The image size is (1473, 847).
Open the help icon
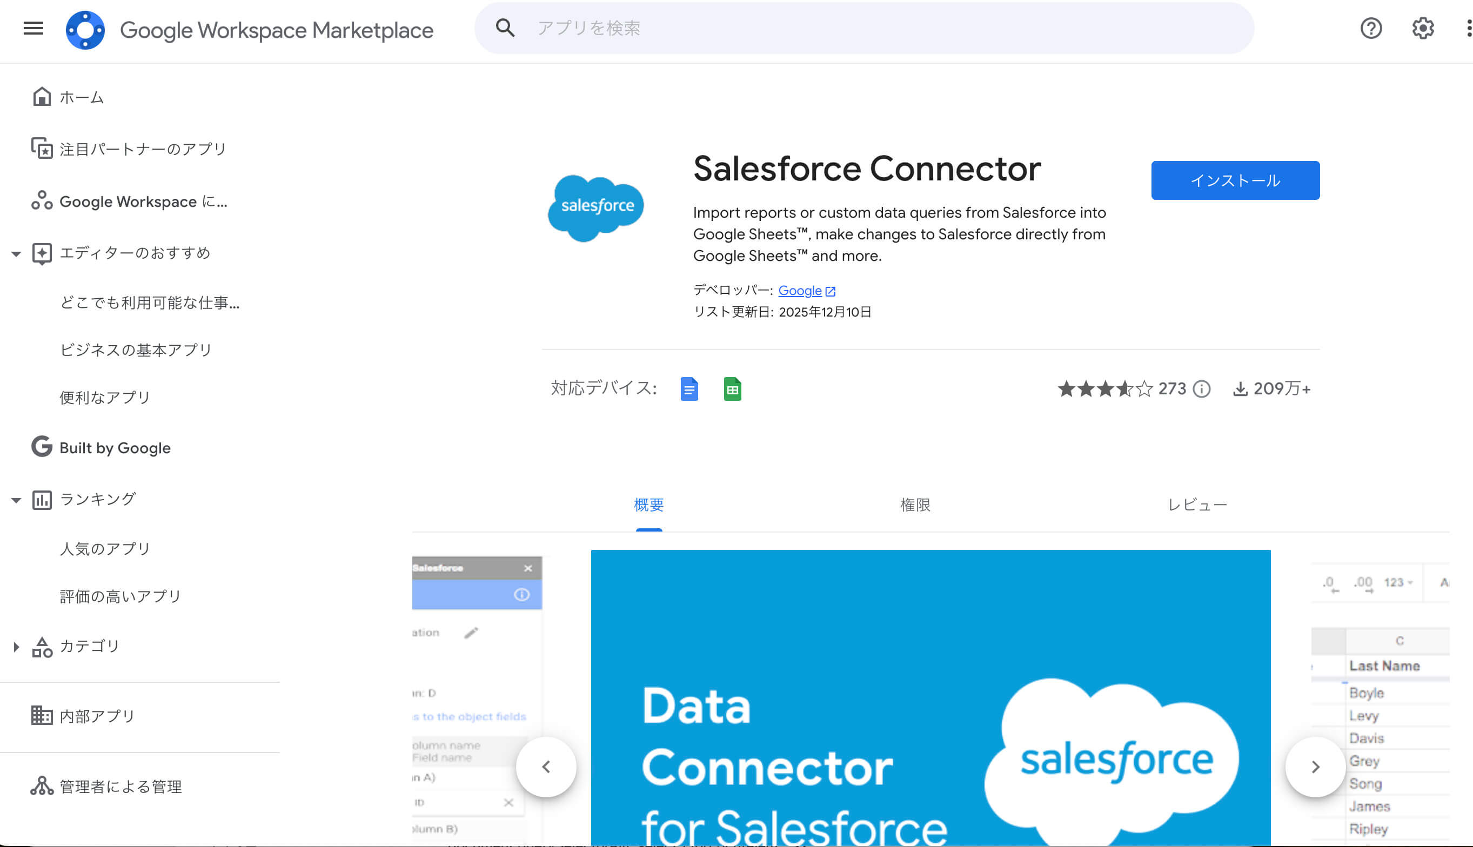pos(1371,29)
